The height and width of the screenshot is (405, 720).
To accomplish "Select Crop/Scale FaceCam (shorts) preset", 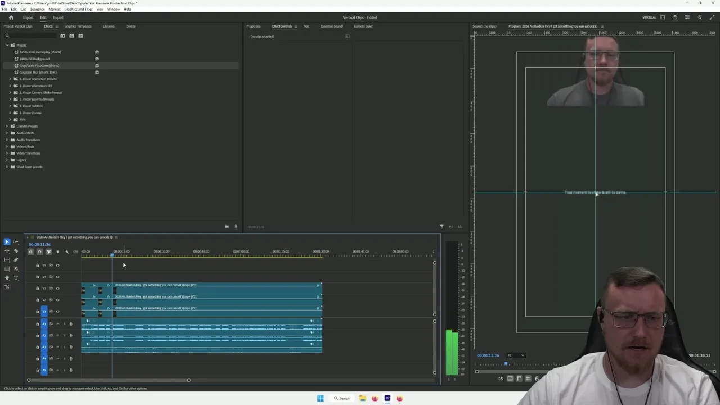I will click(x=39, y=65).
